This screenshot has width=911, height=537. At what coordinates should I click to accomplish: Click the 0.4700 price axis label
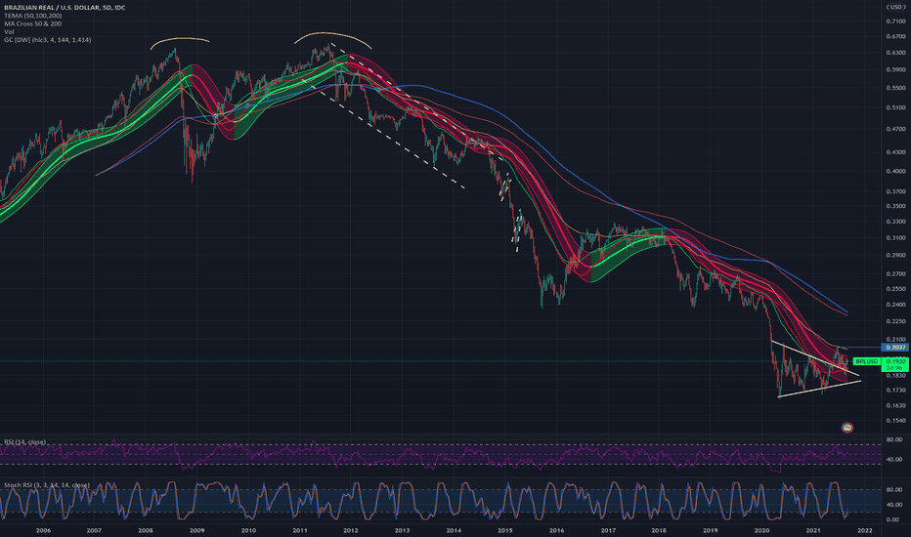pos(895,130)
